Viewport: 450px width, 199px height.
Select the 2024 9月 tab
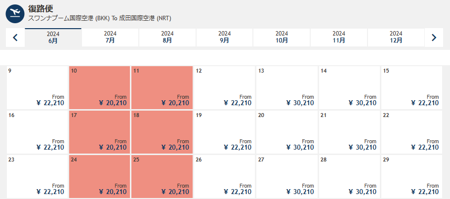pyautogui.click(x=225, y=38)
